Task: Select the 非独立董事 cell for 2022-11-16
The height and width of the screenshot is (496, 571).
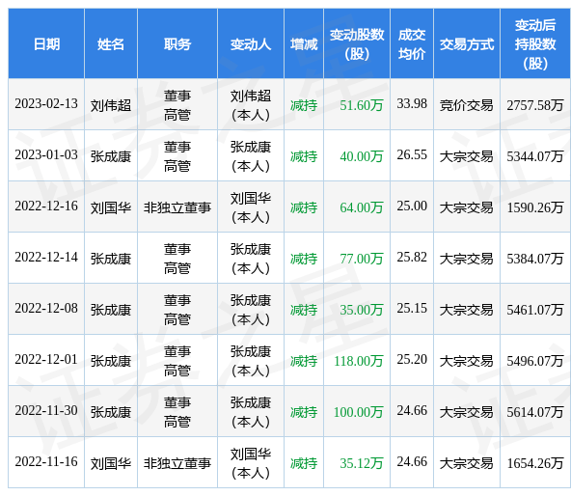Action: pyautogui.click(x=177, y=463)
